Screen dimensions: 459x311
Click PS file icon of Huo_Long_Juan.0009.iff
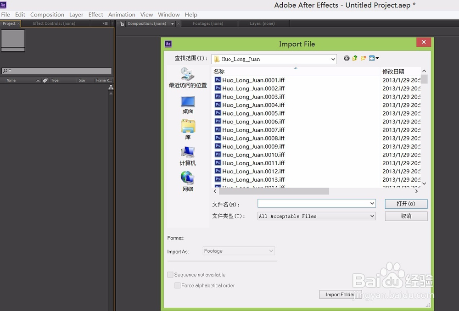[218, 146]
